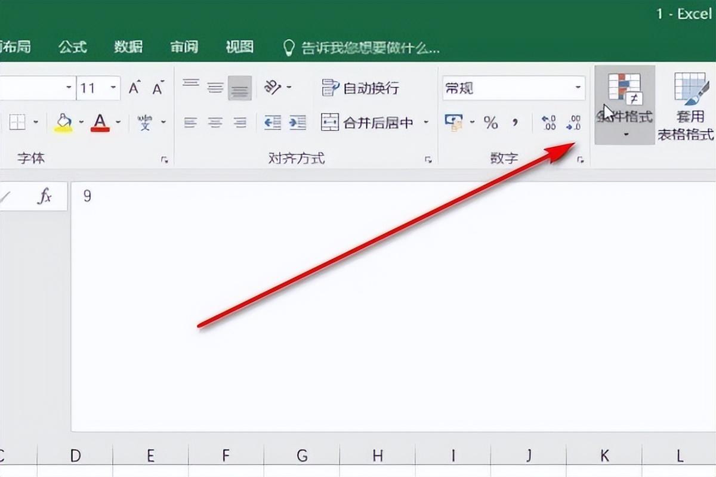The width and height of the screenshot is (716, 477).
Task: Open the font size dropdown arrow
Action: 113,88
